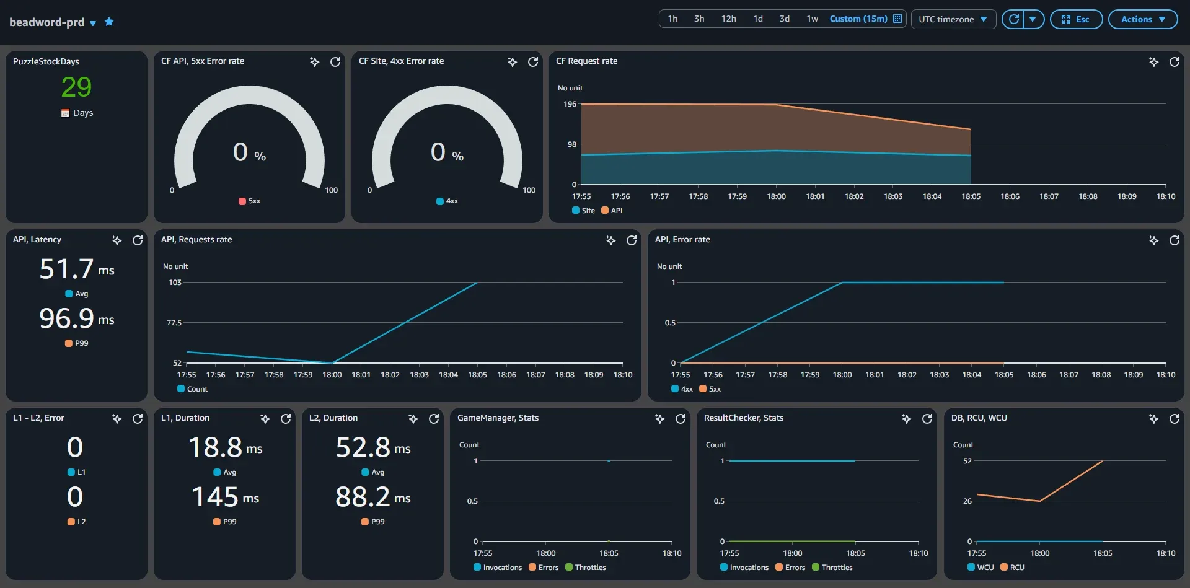Refresh the API Error rate widget

point(1175,240)
